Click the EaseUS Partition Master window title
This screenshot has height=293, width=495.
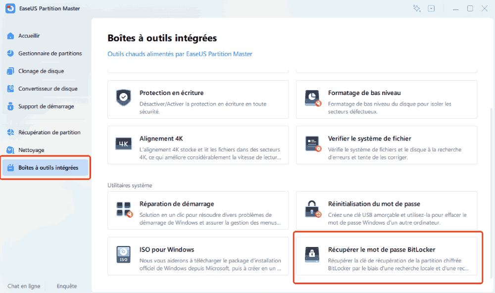click(49, 8)
